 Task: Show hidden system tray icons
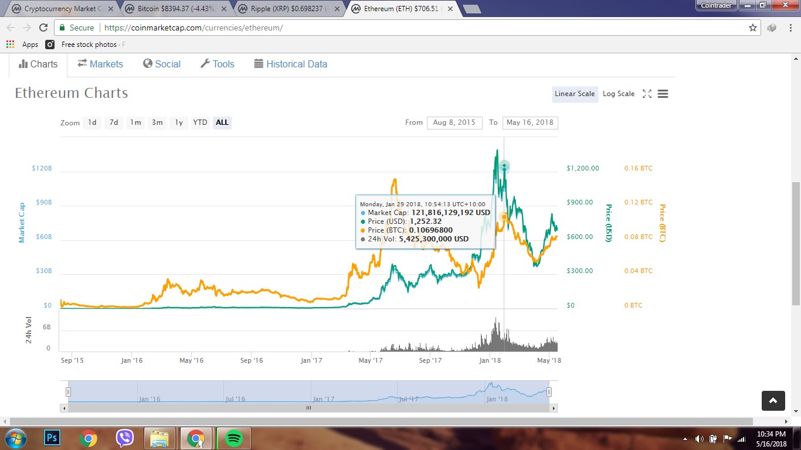[x=685, y=439]
